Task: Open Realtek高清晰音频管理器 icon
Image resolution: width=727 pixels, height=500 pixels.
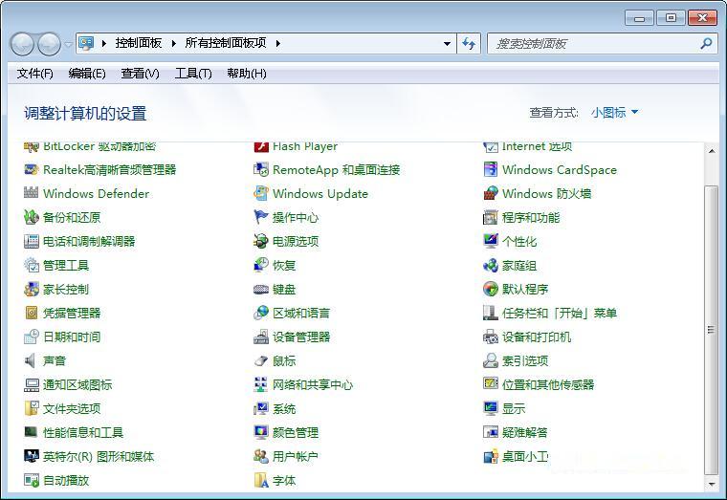Action: point(31,169)
